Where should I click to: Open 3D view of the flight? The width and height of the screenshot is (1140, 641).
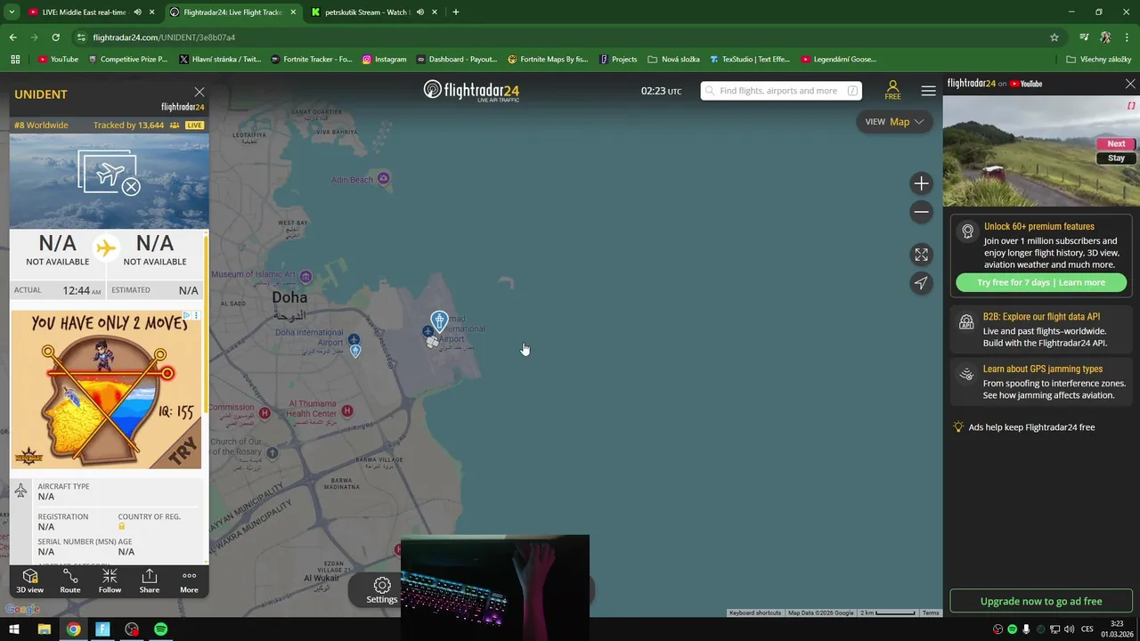click(29, 581)
